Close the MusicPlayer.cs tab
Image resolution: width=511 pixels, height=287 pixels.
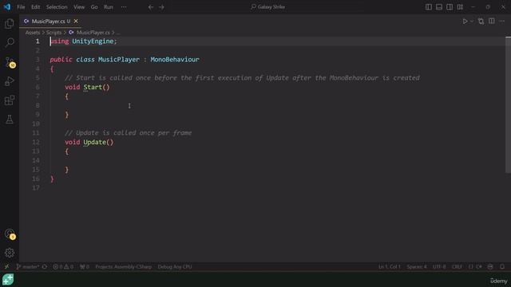[x=76, y=22]
